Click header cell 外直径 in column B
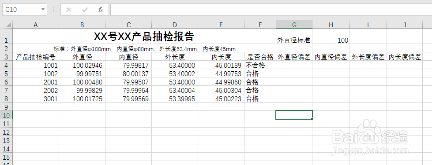The height and width of the screenshot is (165, 432). tap(82, 57)
